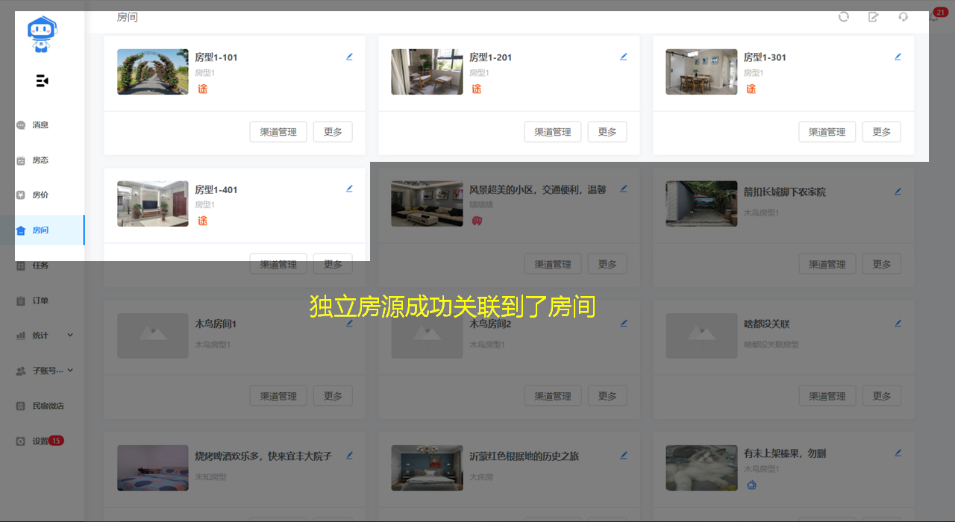Click the title 沂蒙红色根据地的历史之旅

point(524,456)
